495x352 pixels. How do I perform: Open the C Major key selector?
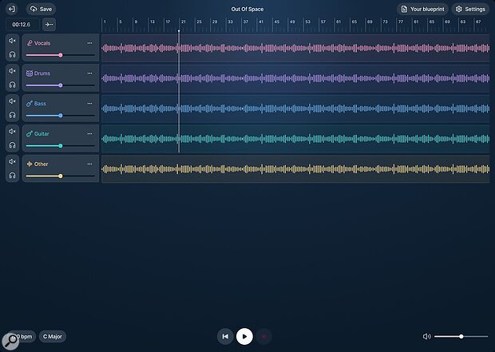tap(54, 337)
